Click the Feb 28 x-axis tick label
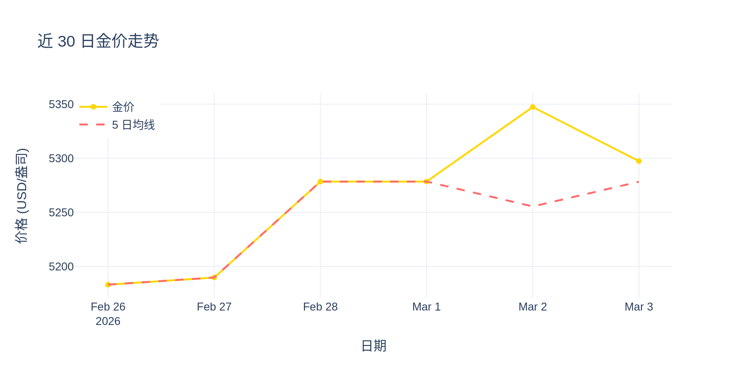 click(320, 307)
